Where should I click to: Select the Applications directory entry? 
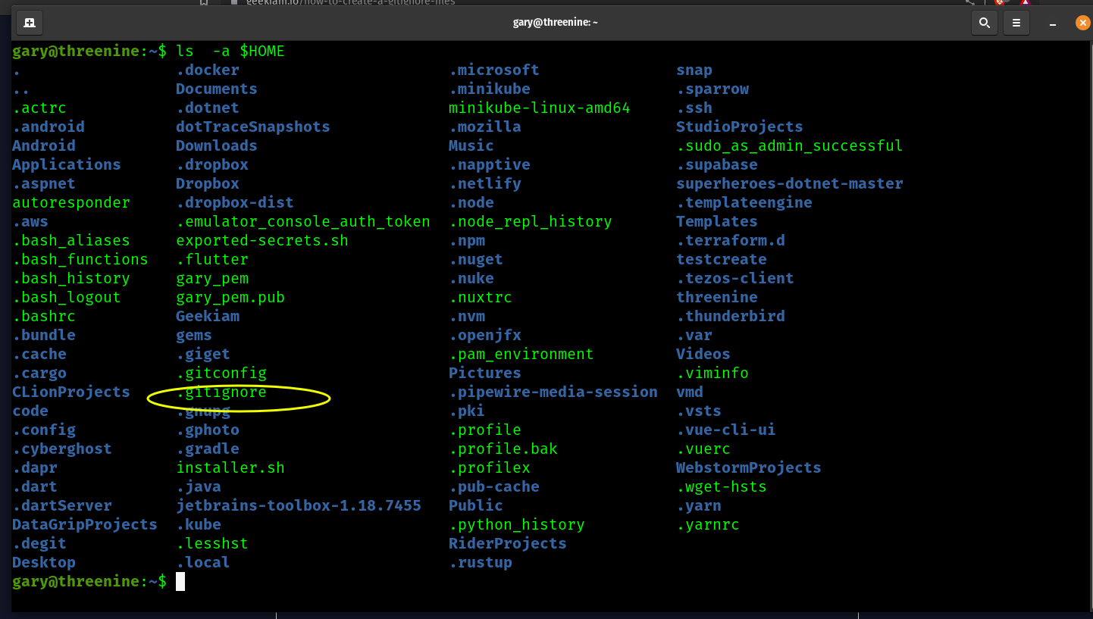point(67,164)
